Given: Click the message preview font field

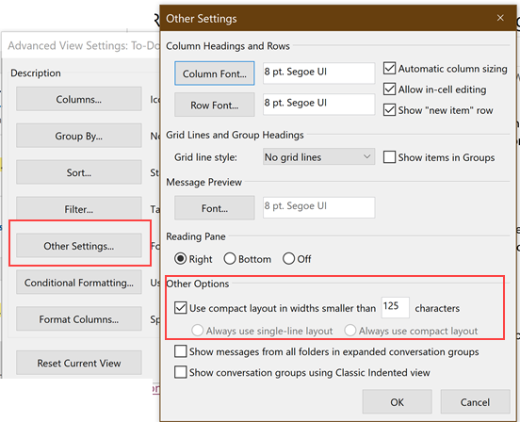Looking at the screenshot, I should (x=318, y=207).
